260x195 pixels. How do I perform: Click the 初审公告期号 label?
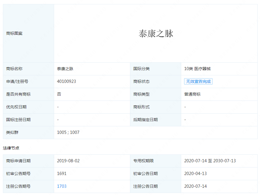18,174
